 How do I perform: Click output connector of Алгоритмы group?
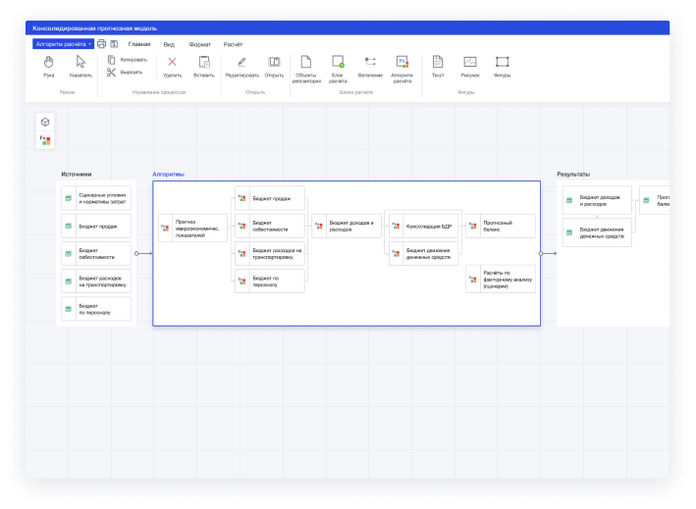pyautogui.click(x=541, y=254)
